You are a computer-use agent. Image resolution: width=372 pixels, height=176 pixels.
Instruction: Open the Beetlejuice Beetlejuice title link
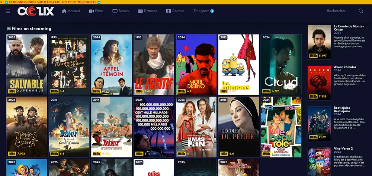point(342,110)
